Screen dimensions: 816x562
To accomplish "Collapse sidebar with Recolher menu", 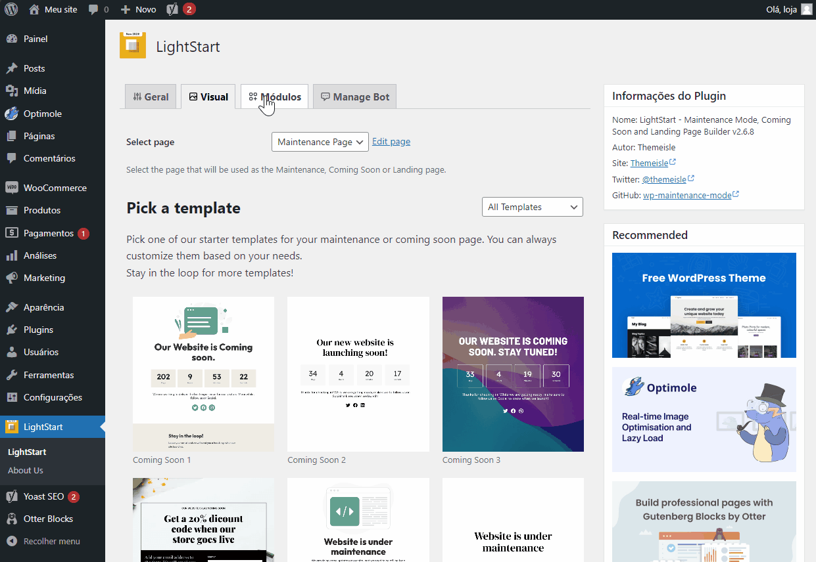I will [53, 541].
